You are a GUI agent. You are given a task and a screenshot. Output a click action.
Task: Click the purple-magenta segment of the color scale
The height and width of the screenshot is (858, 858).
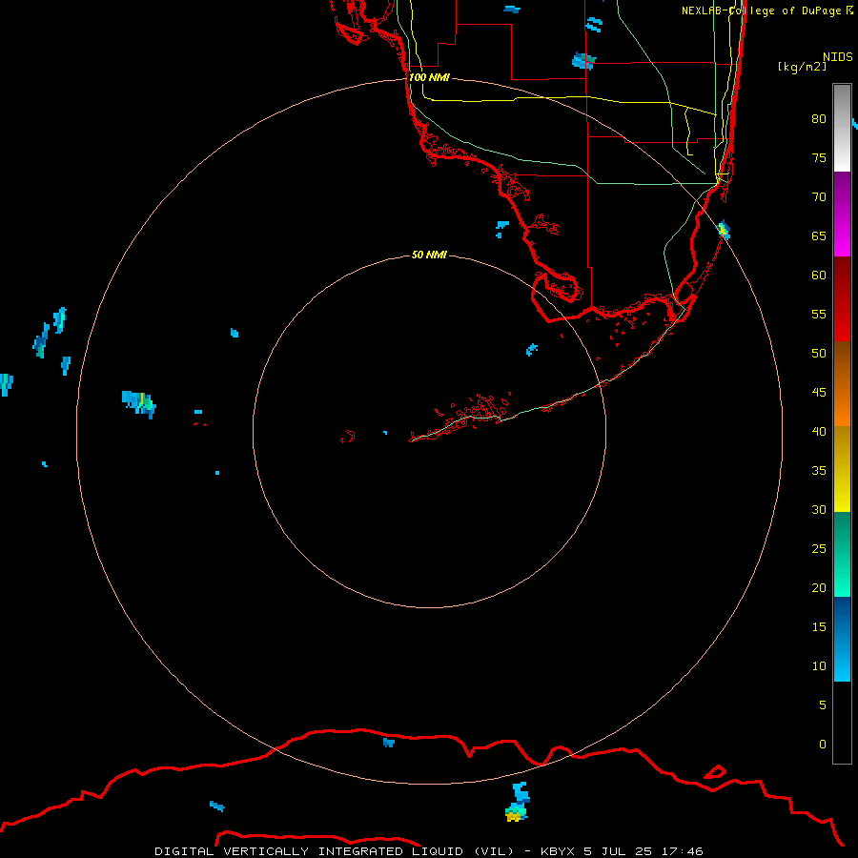click(x=842, y=214)
